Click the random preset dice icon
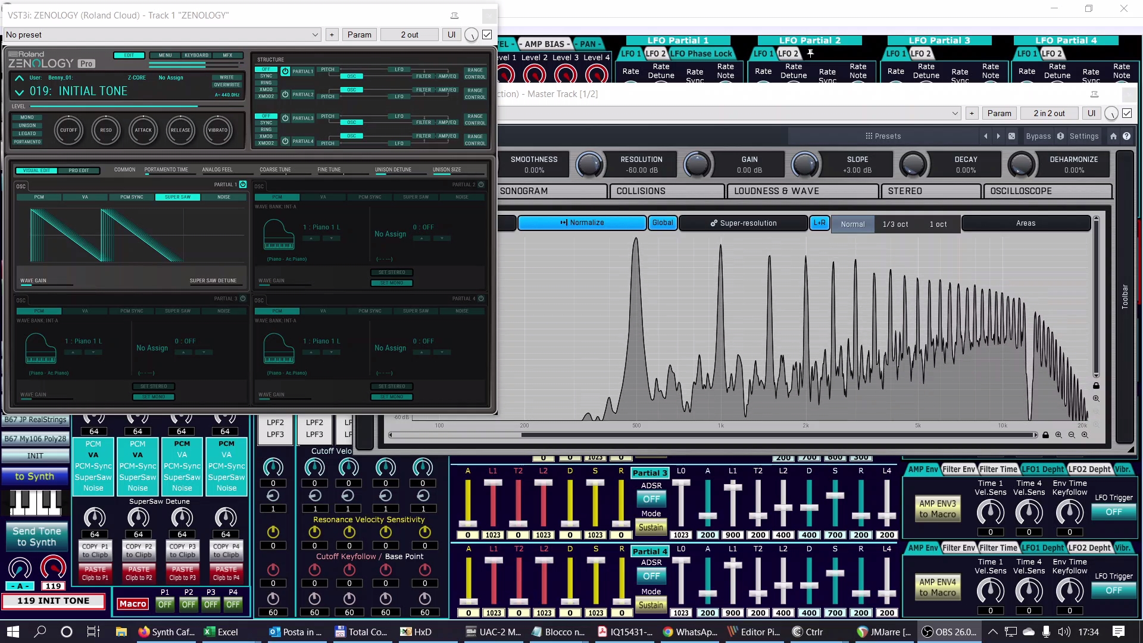The height and width of the screenshot is (643, 1143). [1012, 136]
